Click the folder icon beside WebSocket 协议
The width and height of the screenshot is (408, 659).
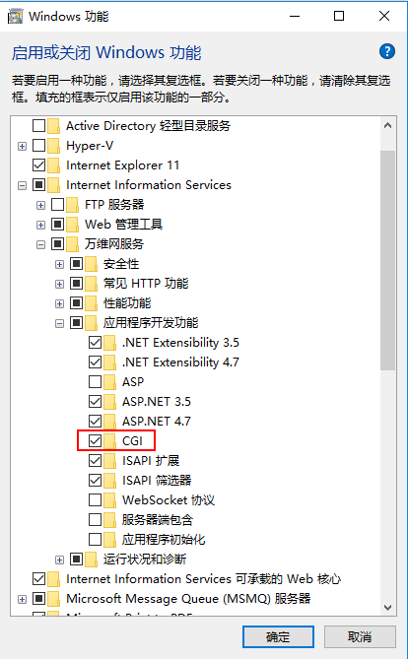coord(109,500)
